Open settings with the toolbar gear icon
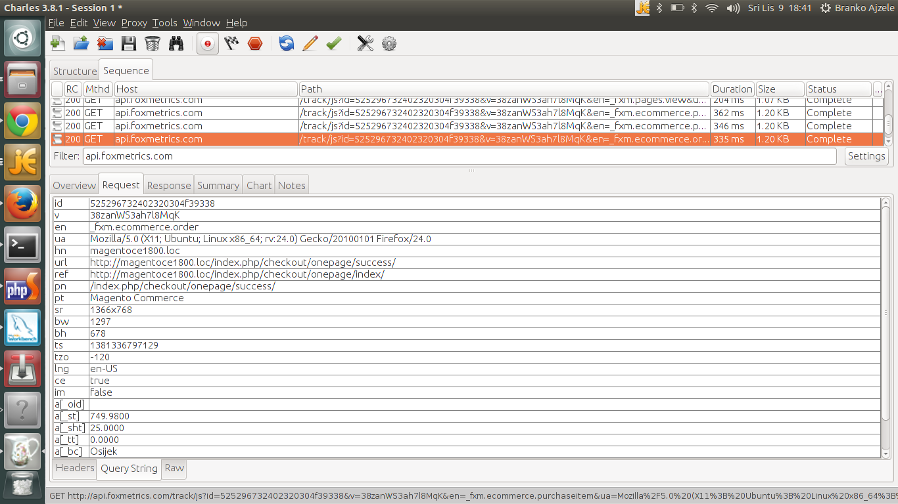Image resolution: width=898 pixels, height=504 pixels. coord(389,44)
